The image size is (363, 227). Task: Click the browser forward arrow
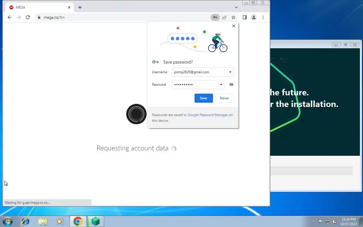(19, 17)
